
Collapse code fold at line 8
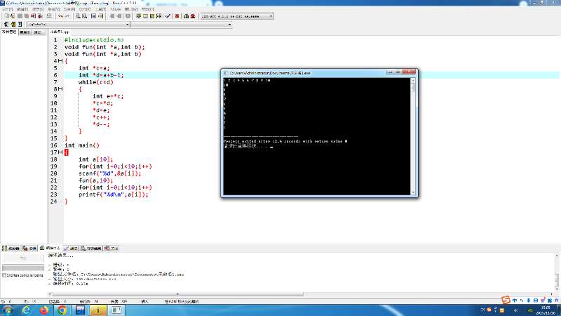click(x=60, y=89)
